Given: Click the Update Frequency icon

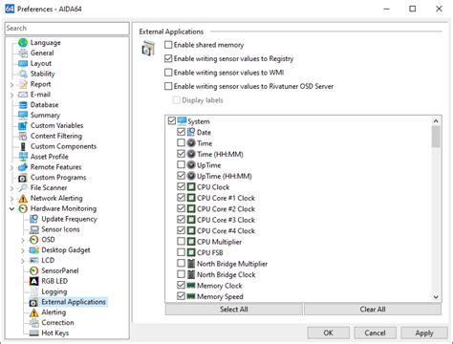Looking at the screenshot, I should tap(33, 219).
